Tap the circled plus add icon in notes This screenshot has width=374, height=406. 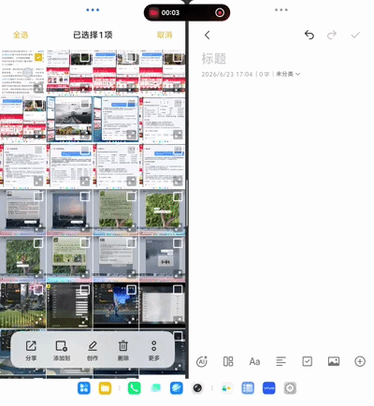pos(360,362)
